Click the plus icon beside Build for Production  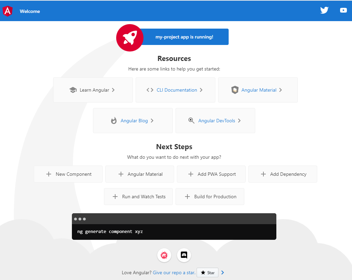pyautogui.click(x=187, y=197)
